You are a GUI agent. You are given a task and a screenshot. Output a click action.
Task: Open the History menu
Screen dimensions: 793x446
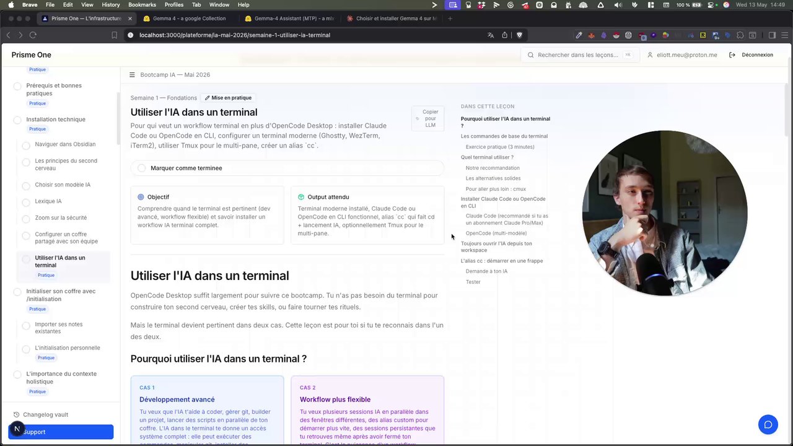111,5
